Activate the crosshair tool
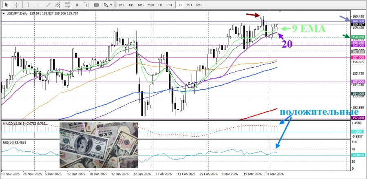367x179 pixels. [16, 5]
